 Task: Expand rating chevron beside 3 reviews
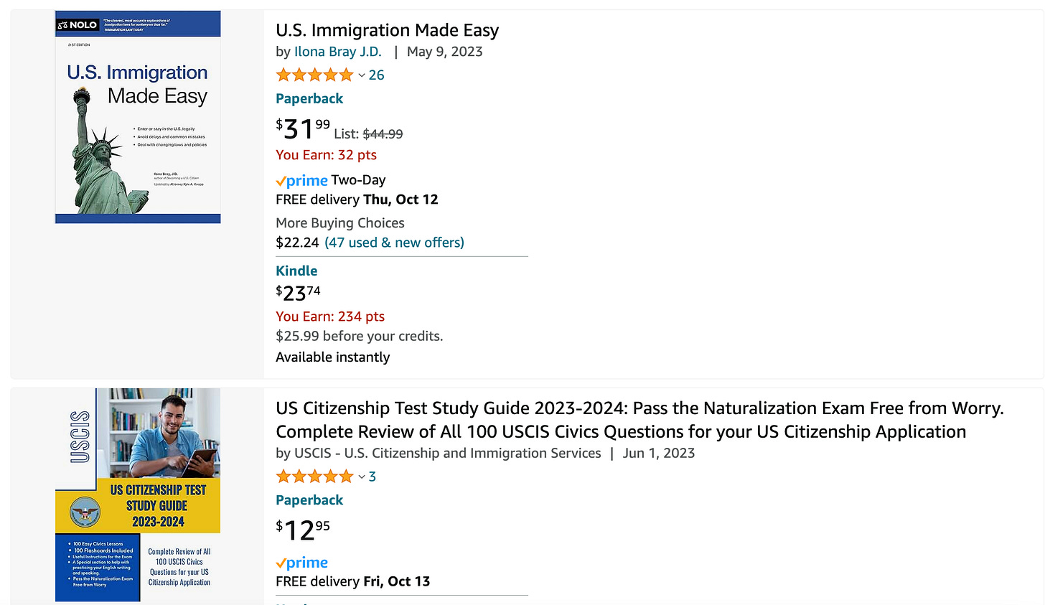point(362,477)
